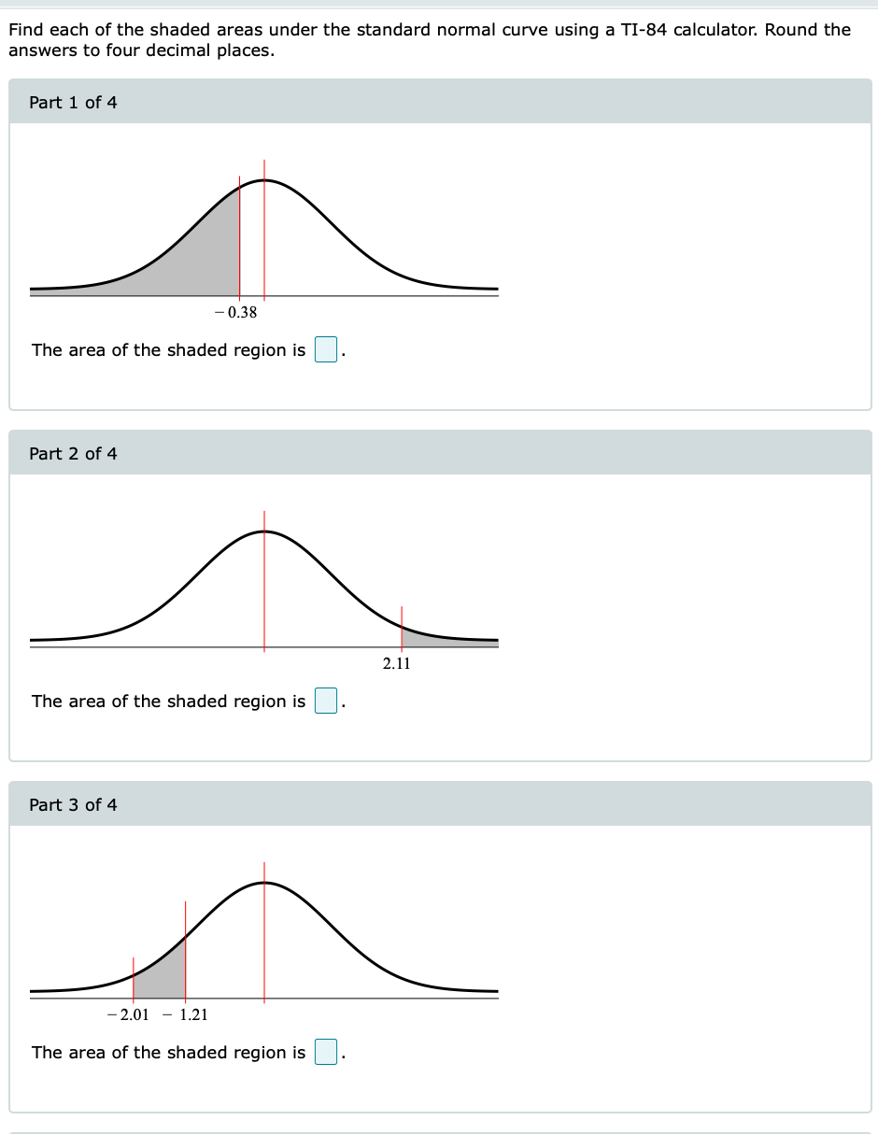Click the peak of Part 3 normal curve
Screen dimensions: 878x1134
[x=264, y=882]
